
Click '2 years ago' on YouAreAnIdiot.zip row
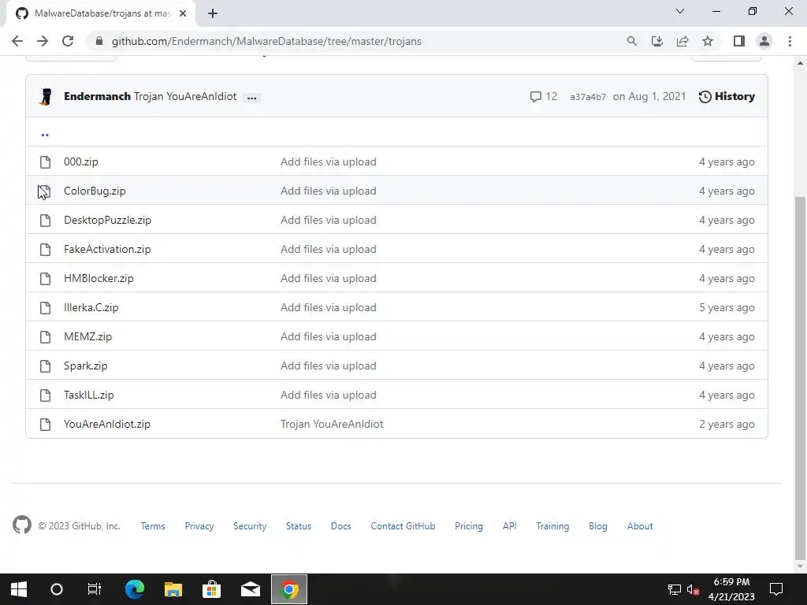tap(727, 424)
